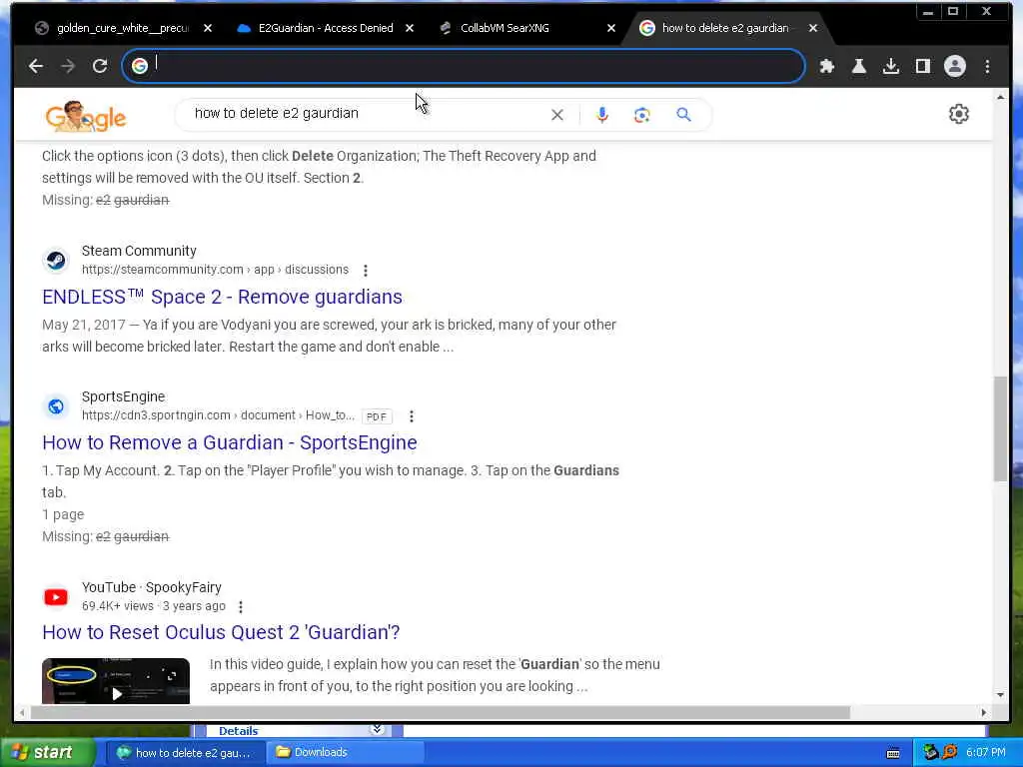The width and height of the screenshot is (1023, 767).
Task: Click the Steam Community favicon
Action: pos(56,261)
